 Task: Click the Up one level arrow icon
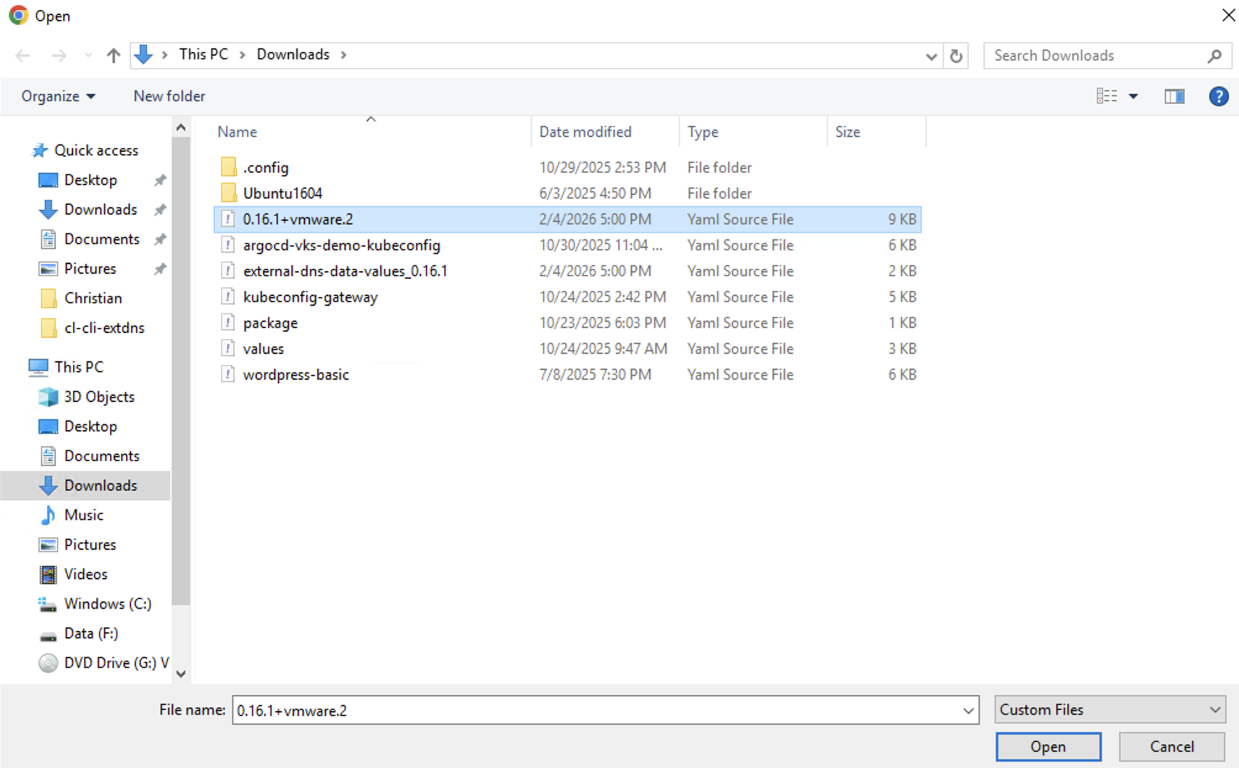click(x=113, y=55)
